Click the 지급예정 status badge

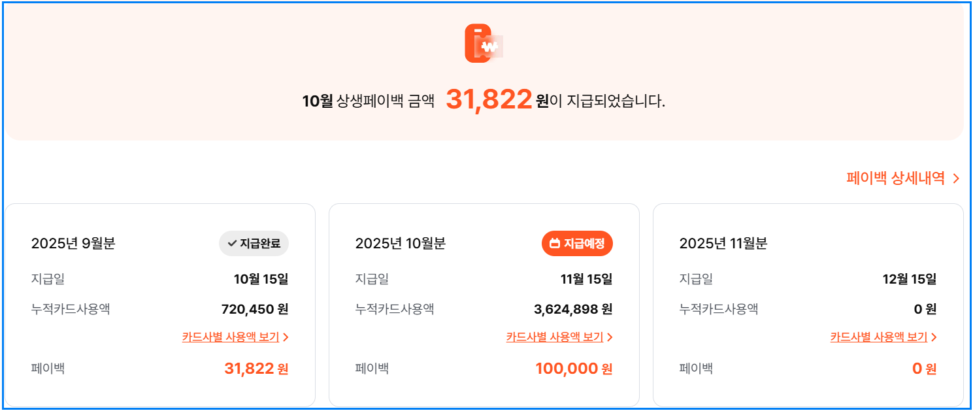point(577,243)
